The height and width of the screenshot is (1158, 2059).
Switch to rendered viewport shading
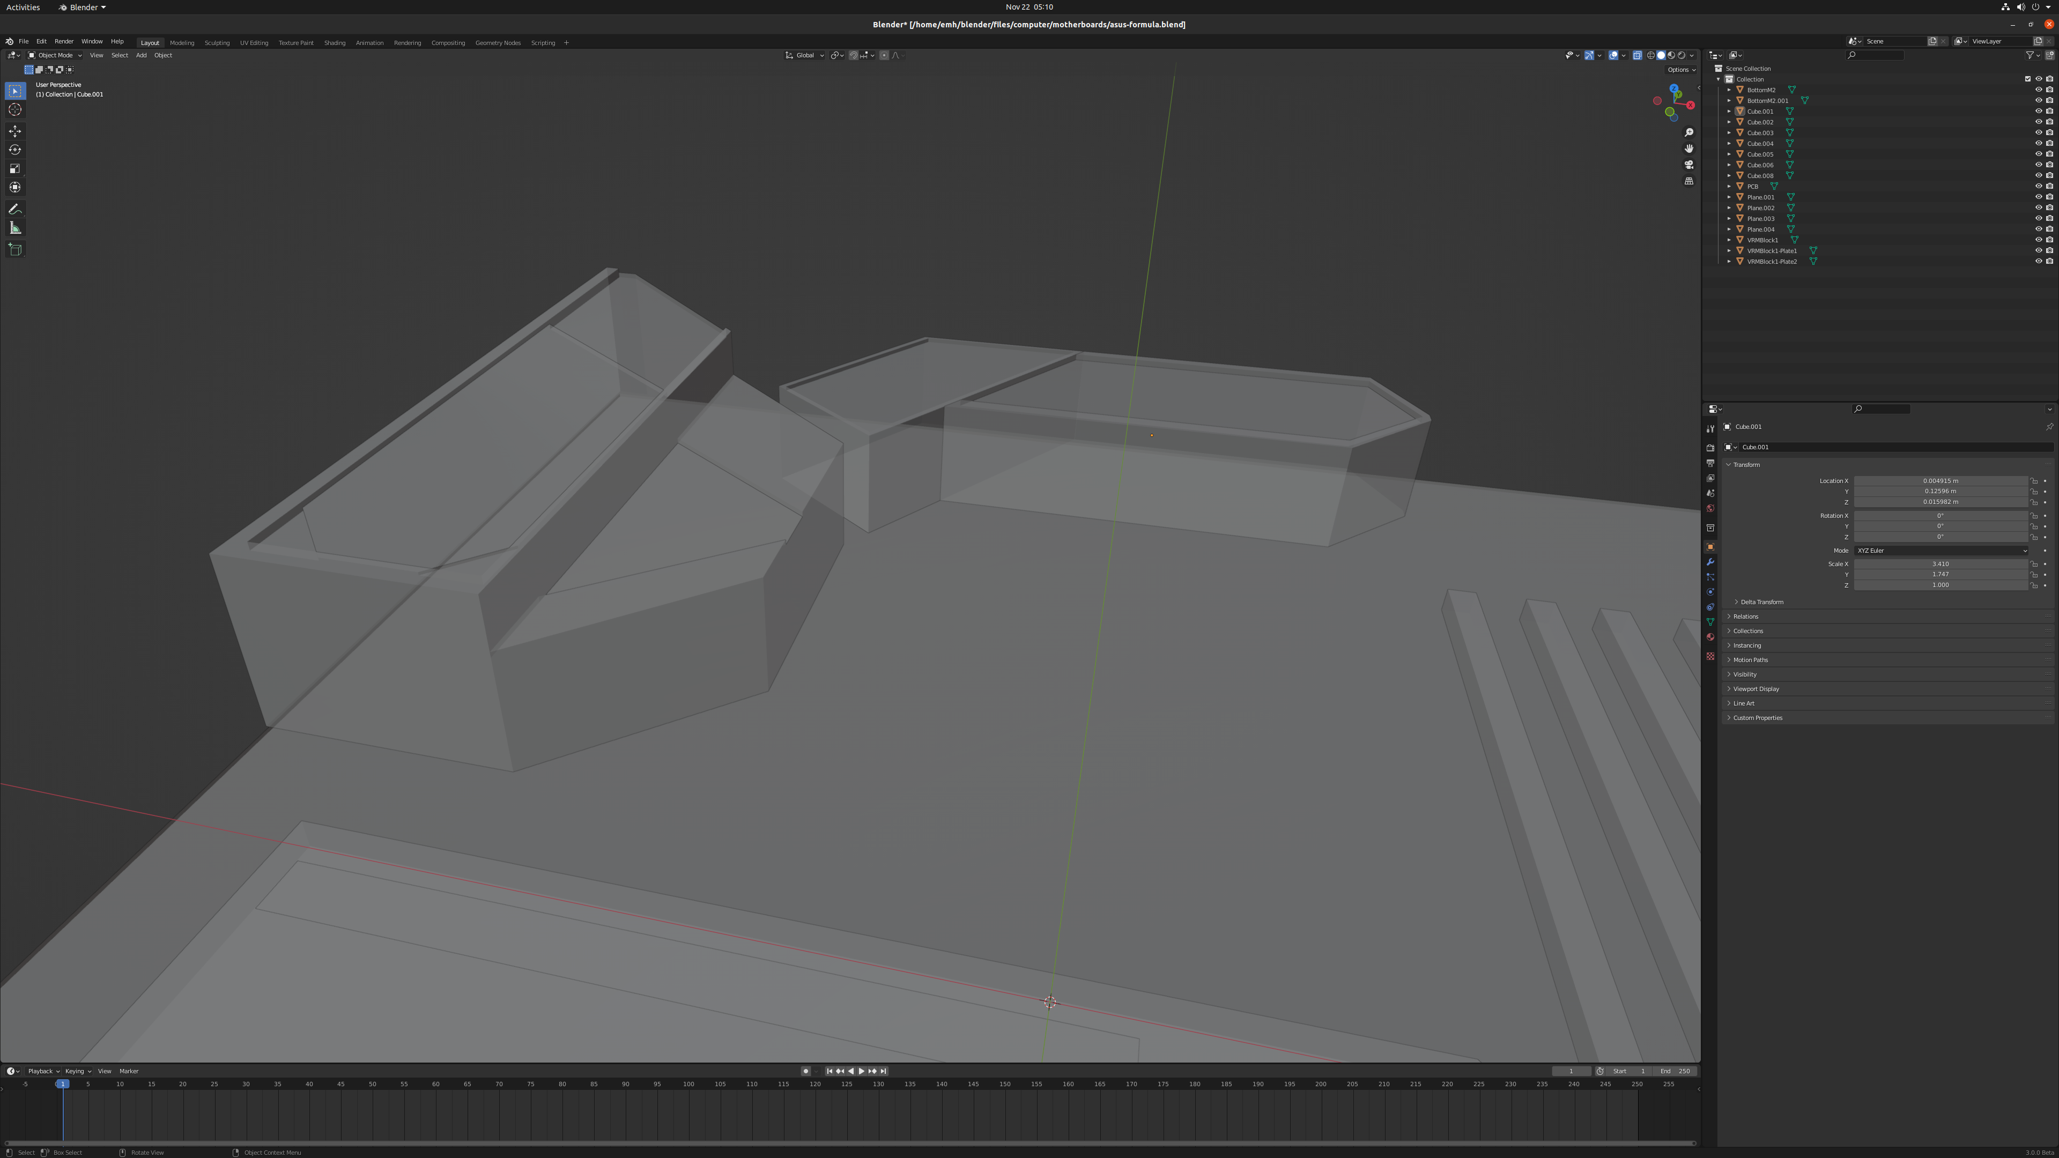pyautogui.click(x=1682, y=55)
